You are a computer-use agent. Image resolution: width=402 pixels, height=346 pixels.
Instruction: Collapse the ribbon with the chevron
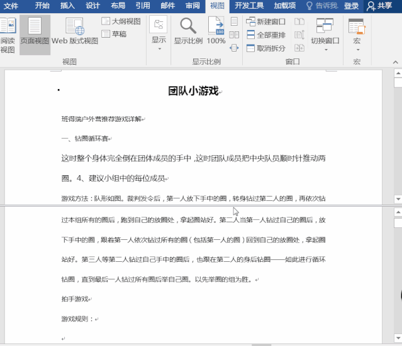click(394, 61)
